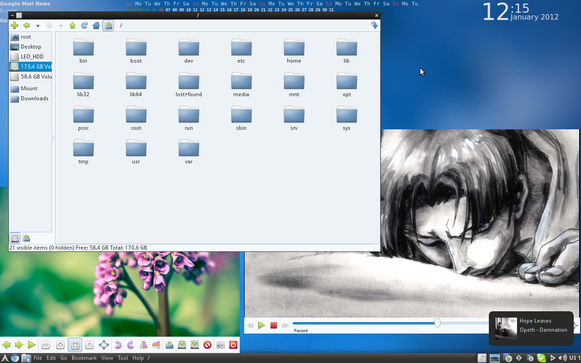
Task: Select the 173.4 GB volume in the sidebar
Action: tap(30, 67)
